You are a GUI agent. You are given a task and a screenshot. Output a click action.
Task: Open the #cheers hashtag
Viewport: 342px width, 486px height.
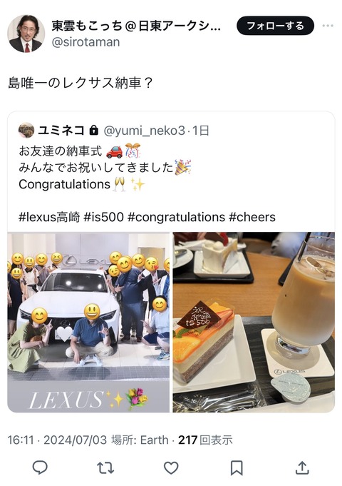point(252,217)
